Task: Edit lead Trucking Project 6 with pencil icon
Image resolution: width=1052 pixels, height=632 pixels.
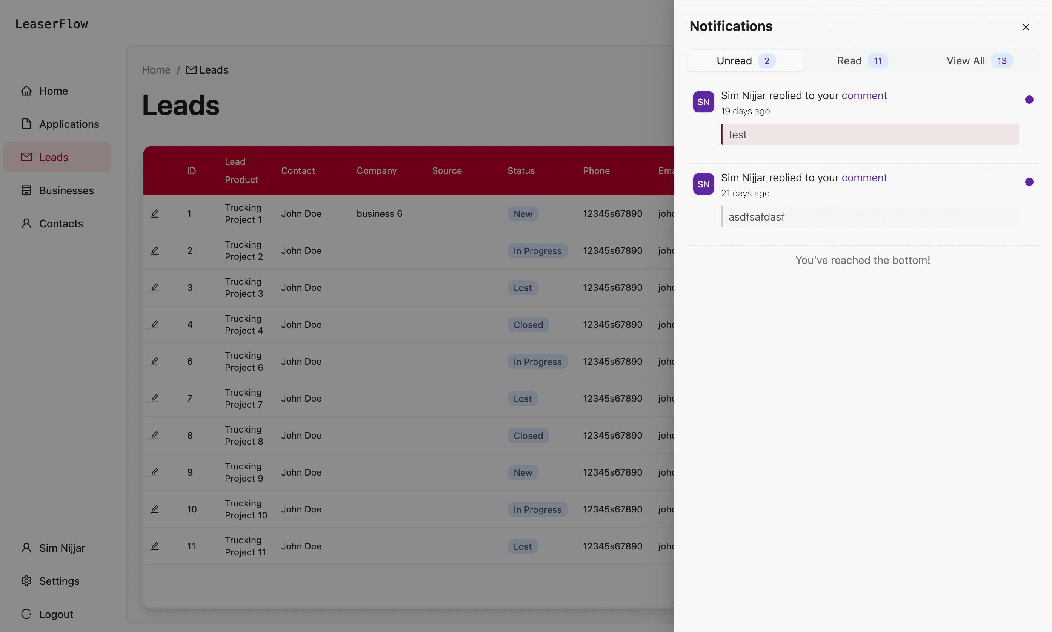Action: click(155, 361)
